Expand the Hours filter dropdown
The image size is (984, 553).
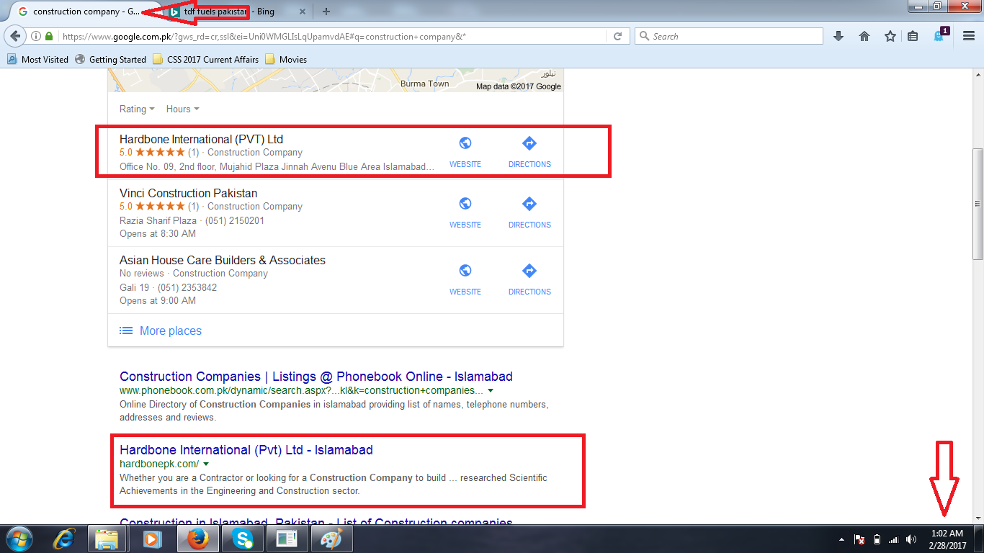tap(182, 109)
